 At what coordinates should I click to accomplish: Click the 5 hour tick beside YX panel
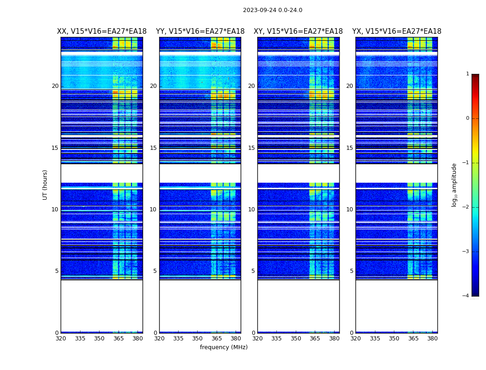351,271
